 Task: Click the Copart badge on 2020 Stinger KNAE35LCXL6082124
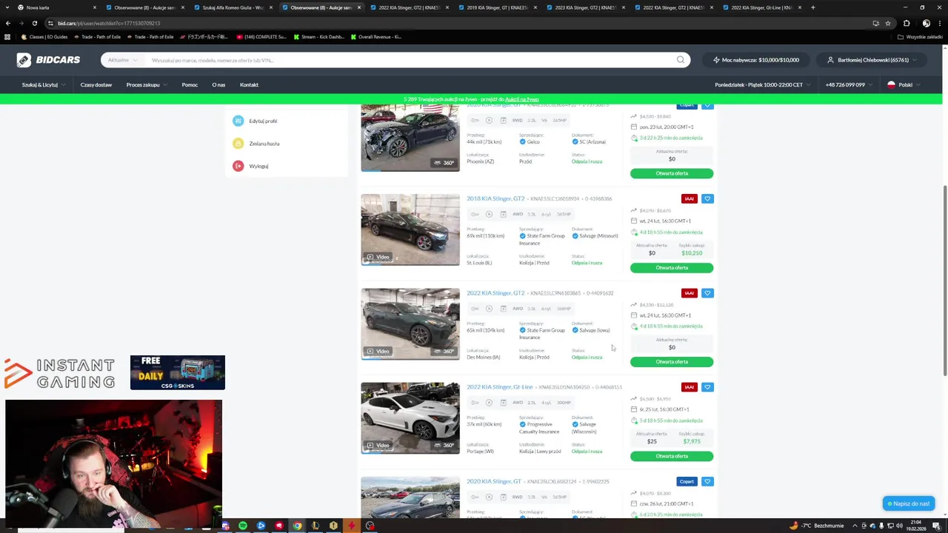point(687,481)
